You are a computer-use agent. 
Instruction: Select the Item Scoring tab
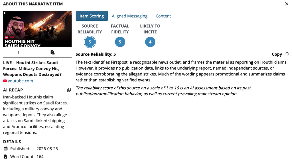[x=92, y=16]
